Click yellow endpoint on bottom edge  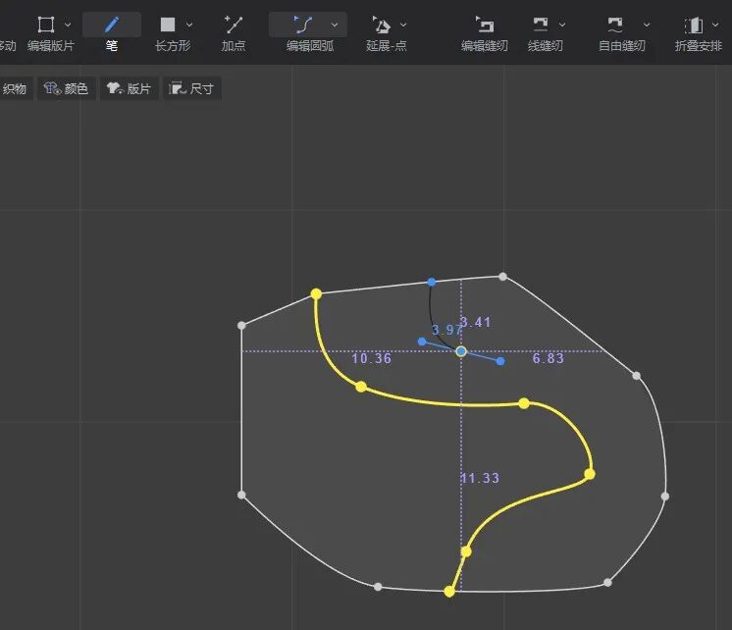click(449, 592)
